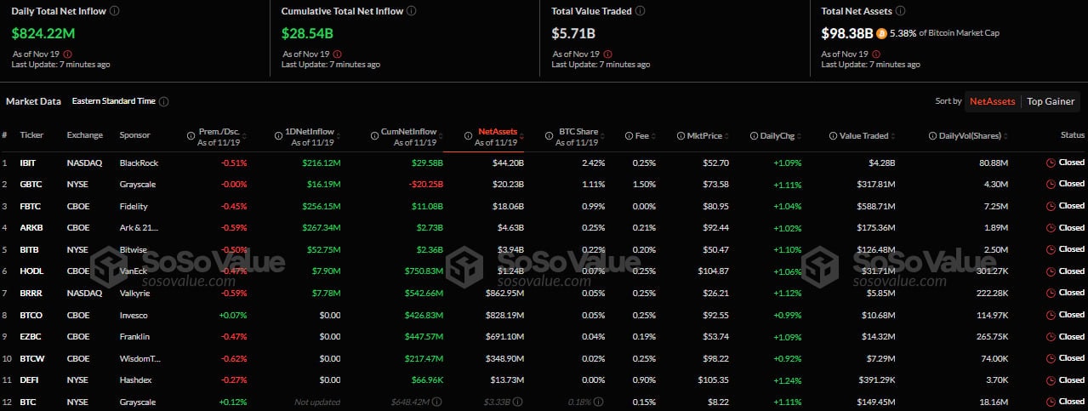The image size is (1088, 411).
Task: Click info icon beside Eastern Standard Time
Action: (x=164, y=101)
